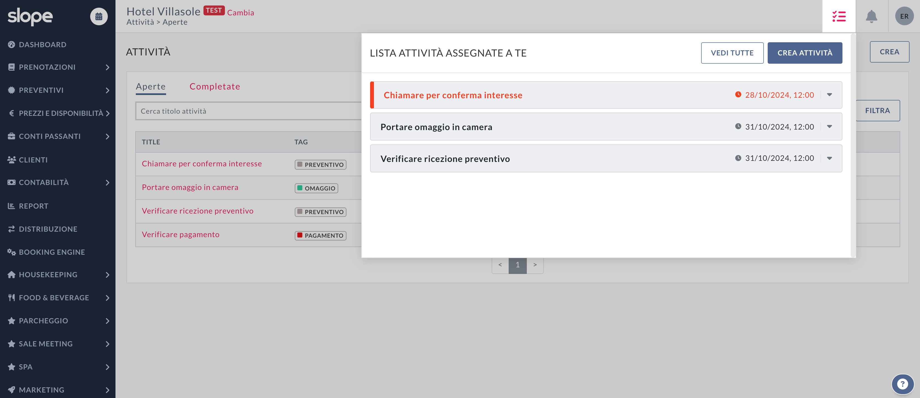Expand the Housekeeping sidebar submenu
The image size is (920, 398).
pyautogui.click(x=107, y=274)
